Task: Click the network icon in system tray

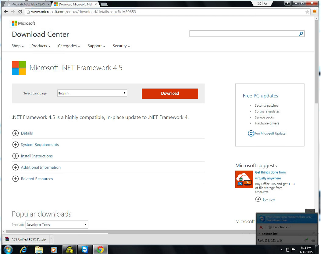Action: click(x=288, y=250)
